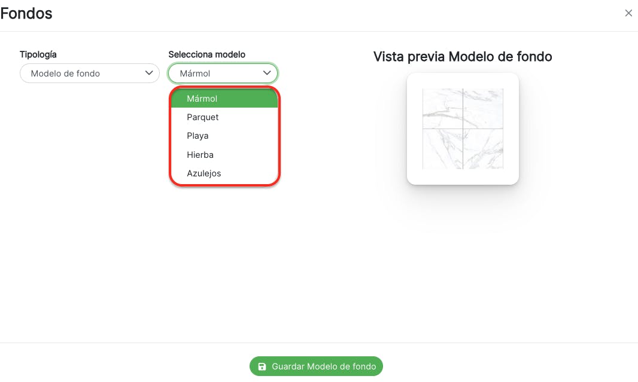The height and width of the screenshot is (382, 638).
Task: Open the Modelo de fondo typology dropdown
Action: 90,74
